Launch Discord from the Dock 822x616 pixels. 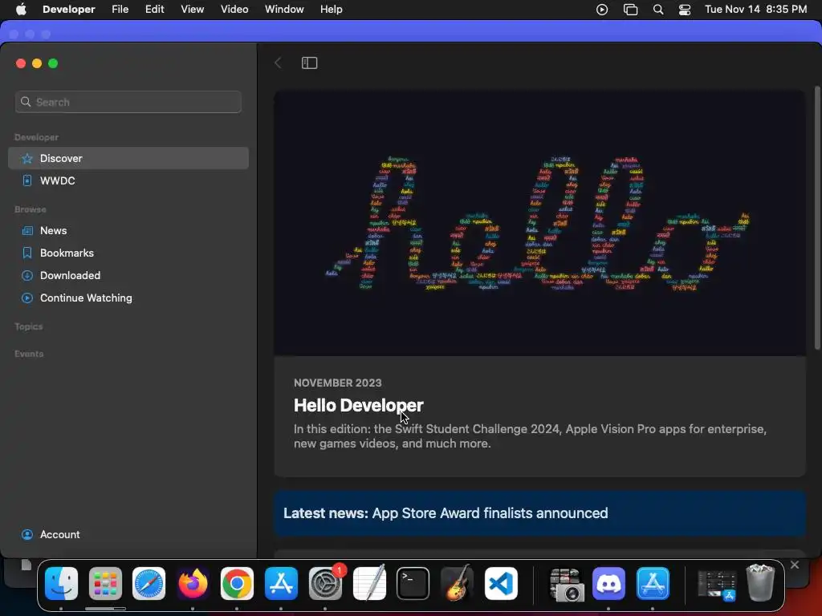tap(608, 584)
